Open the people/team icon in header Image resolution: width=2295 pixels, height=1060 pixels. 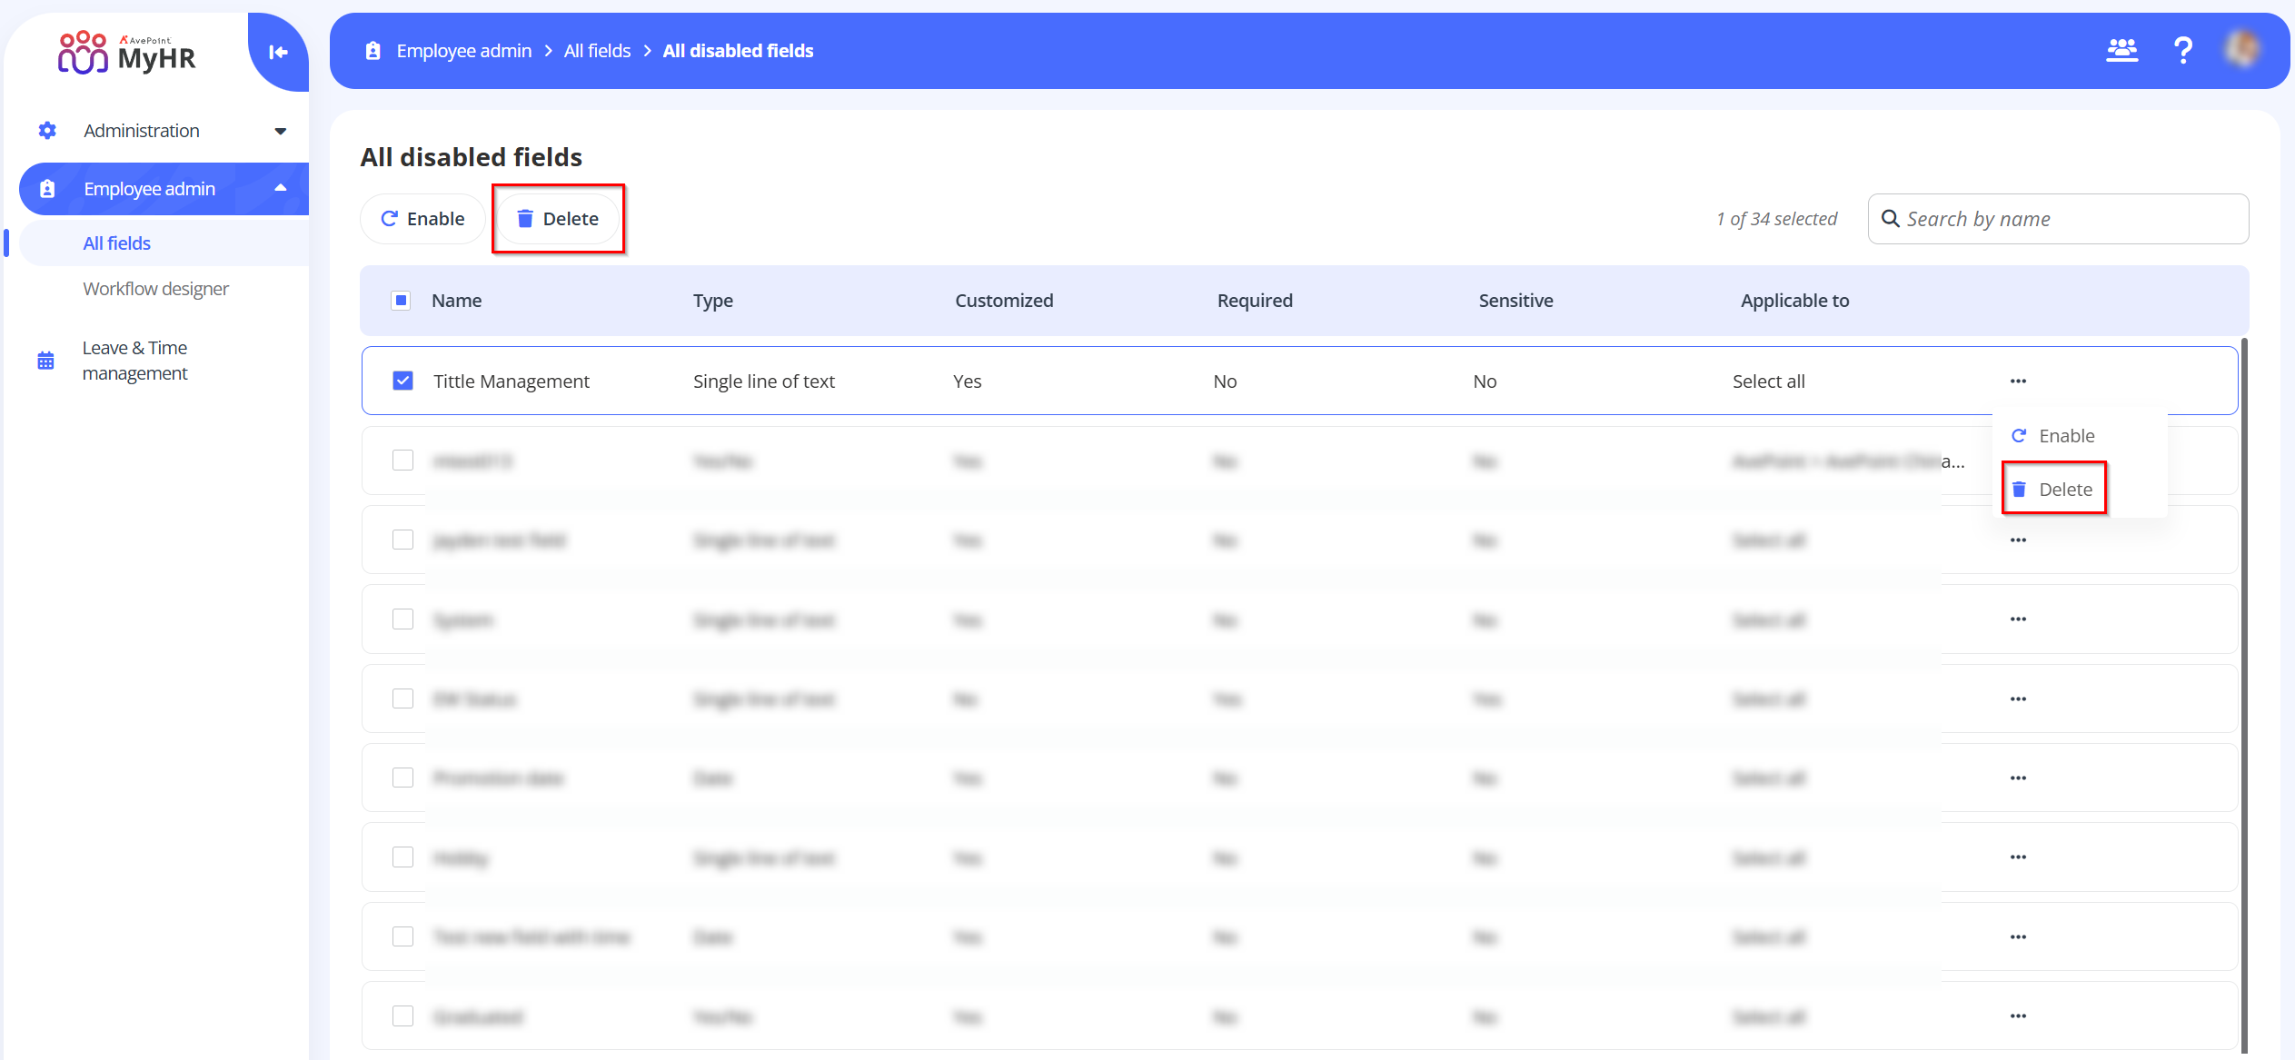tap(2121, 50)
